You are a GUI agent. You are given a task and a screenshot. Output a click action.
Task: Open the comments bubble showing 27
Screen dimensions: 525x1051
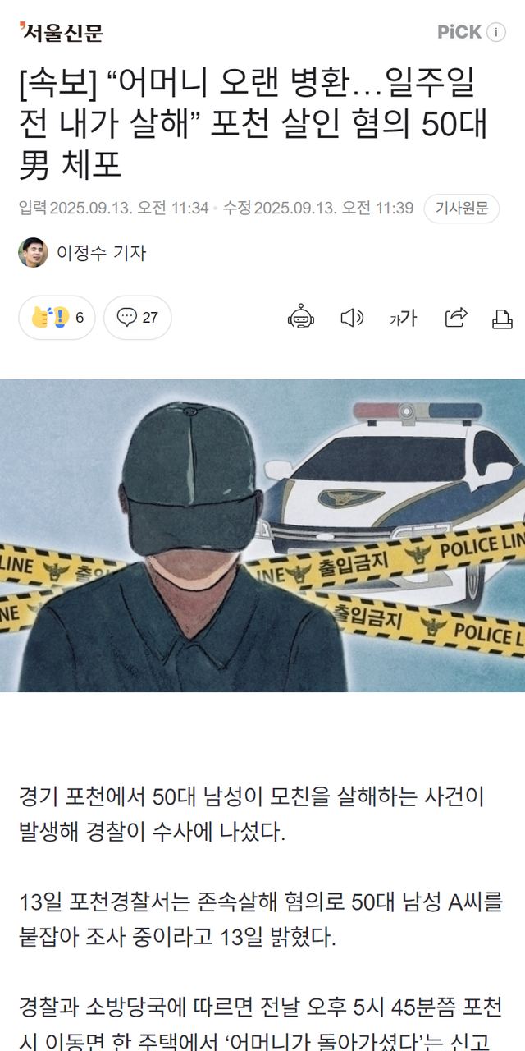pyautogui.click(x=137, y=318)
